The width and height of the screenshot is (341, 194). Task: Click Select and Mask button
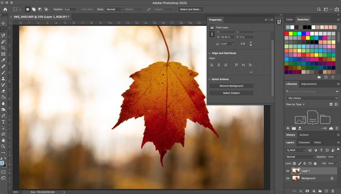[x=191, y=9]
